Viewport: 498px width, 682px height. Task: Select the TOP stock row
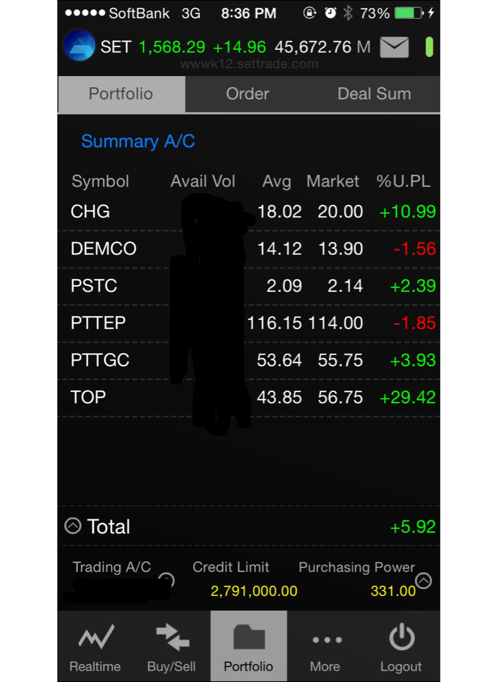point(249,398)
